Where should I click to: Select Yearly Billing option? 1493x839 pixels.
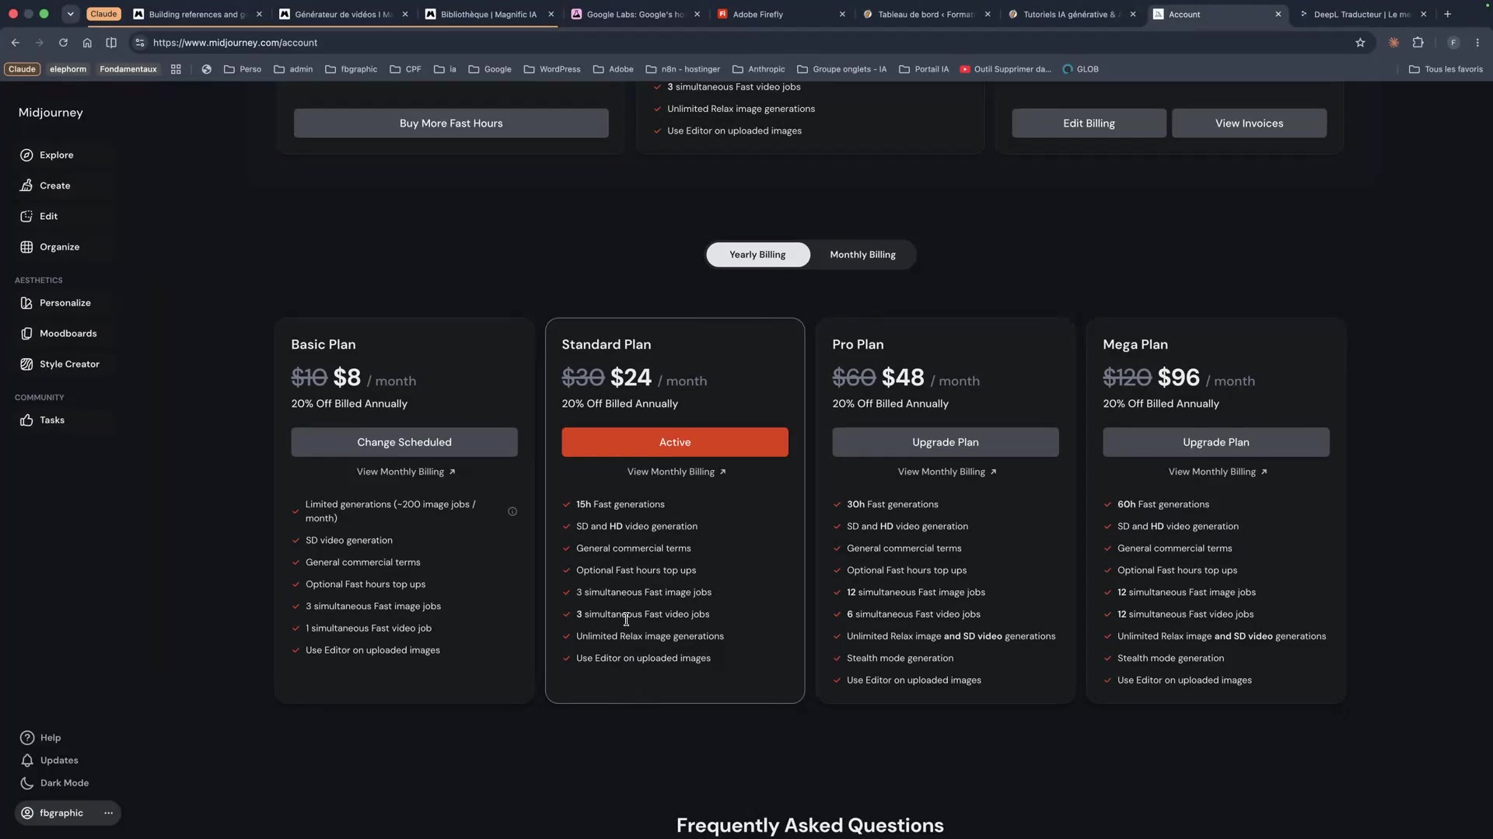[757, 255]
